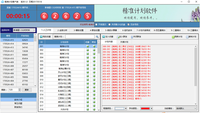The image size is (200, 113).
Task: Select history row 170524-414
Action: (x=17, y=44)
